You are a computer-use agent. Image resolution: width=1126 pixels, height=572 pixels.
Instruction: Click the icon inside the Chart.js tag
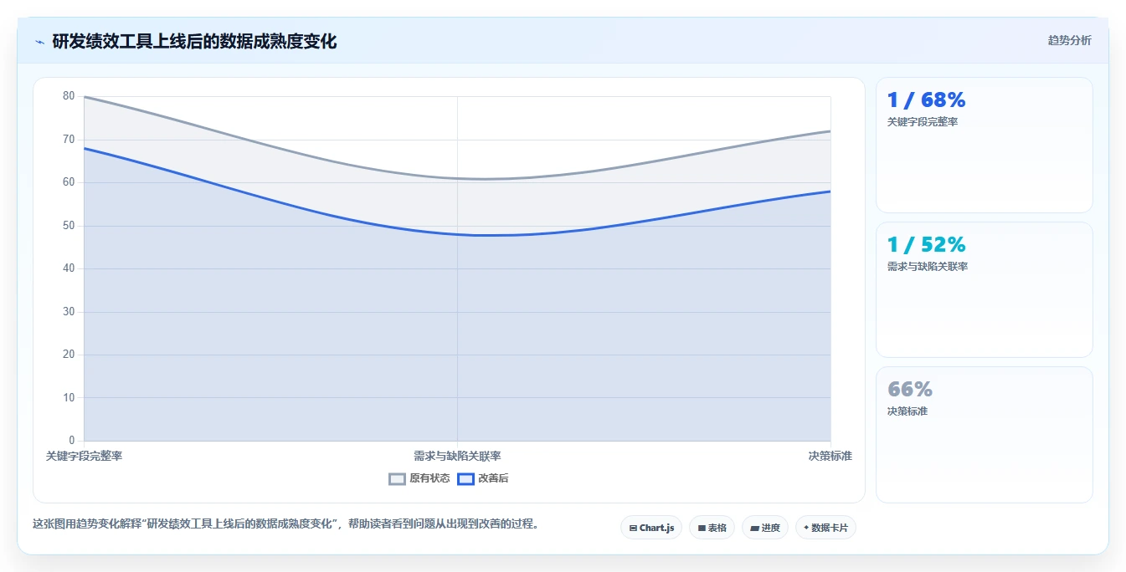click(x=633, y=529)
